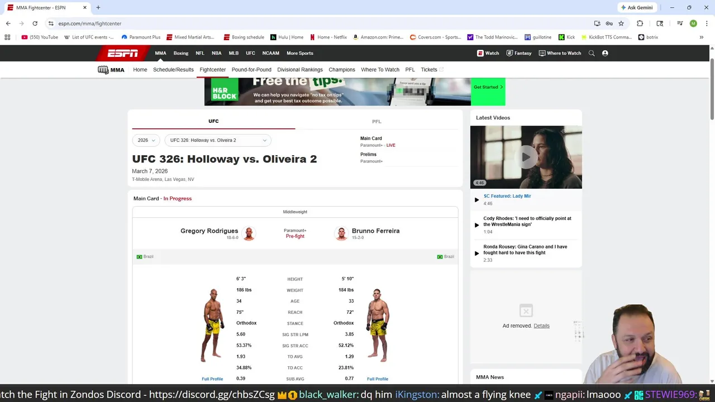Show more bookmarks chevron
Viewport: 715px width, 402px height.
click(x=702, y=37)
